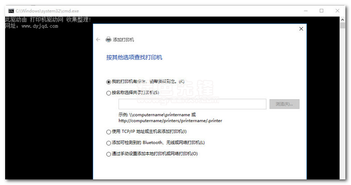Click the cmd.exe icon in title bar
Screen dimensions: 351x185
tap(11, 11)
